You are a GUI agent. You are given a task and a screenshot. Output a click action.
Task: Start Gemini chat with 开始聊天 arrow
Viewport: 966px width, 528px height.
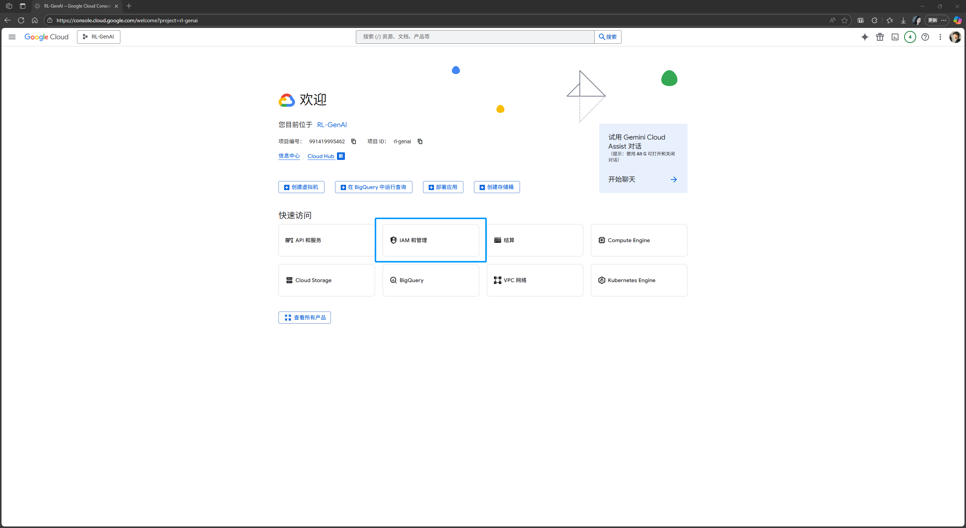coord(674,180)
